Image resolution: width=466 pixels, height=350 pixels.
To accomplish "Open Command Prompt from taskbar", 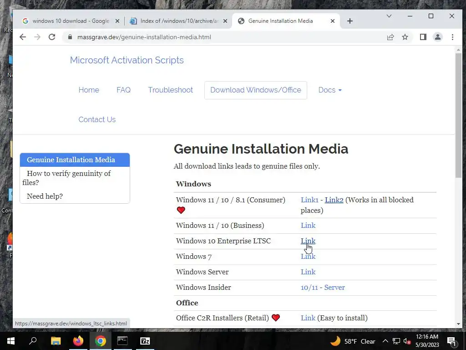I will (122, 341).
